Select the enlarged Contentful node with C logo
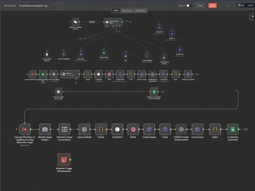This screenshot has width=255, height=191. (117, 129)
